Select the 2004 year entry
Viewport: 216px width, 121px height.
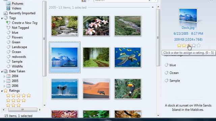tap(15, 76)
